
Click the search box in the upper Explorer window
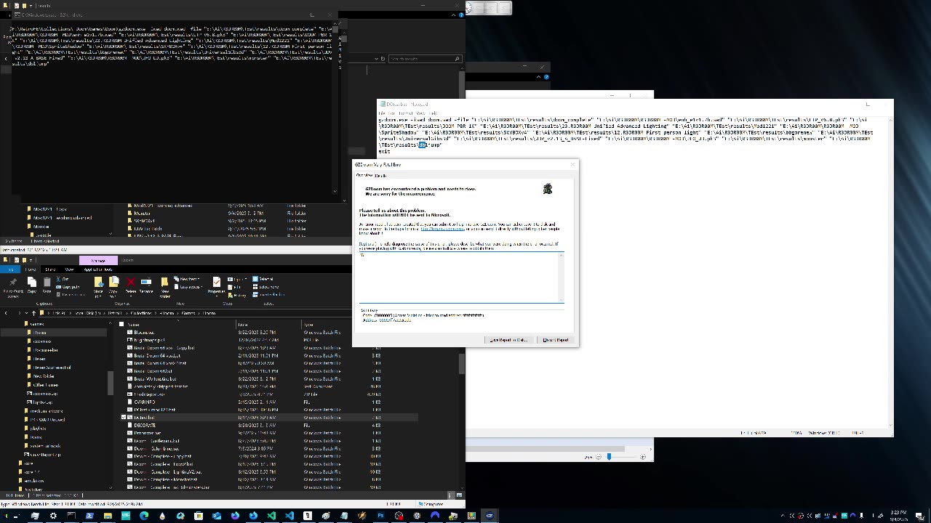(425, 59)
